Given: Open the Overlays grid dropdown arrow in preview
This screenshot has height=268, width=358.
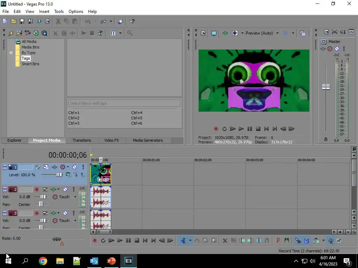Looking at the screenshot, I should coord(293,33).
